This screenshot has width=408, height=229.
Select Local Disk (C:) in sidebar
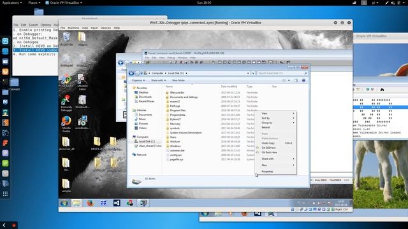pos(147,141)
